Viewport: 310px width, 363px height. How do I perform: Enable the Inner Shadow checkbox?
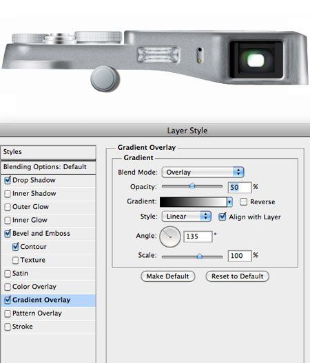click(x=8, y=194)
